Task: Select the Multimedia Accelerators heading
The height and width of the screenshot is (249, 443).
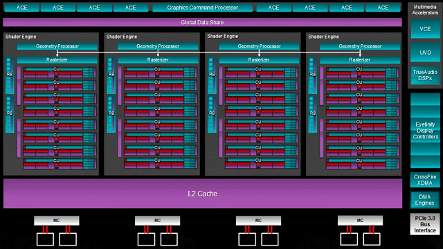Action: click(x=425, y=10)
